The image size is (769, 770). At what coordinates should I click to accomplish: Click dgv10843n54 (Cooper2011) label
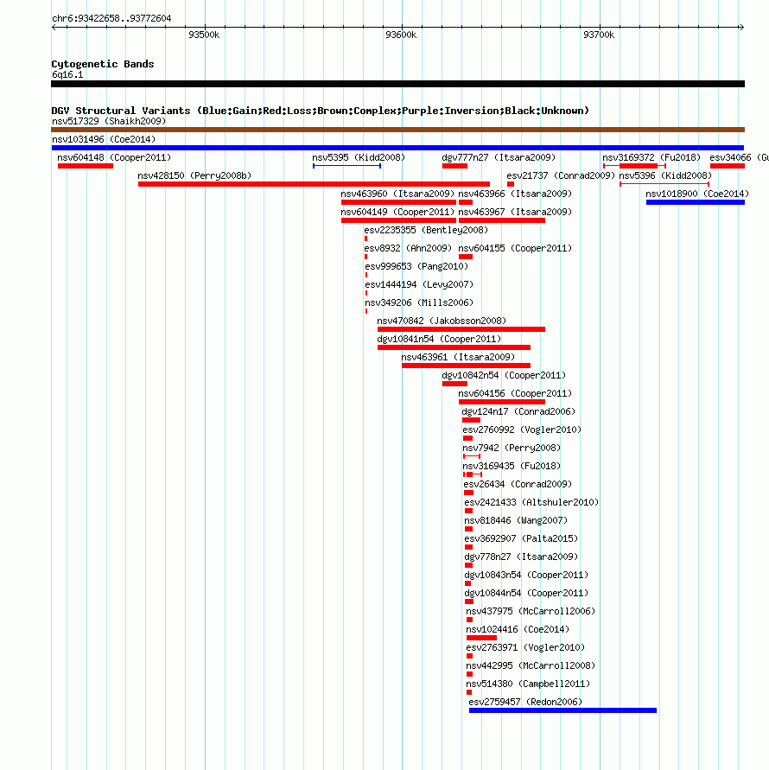coord(526,576)
